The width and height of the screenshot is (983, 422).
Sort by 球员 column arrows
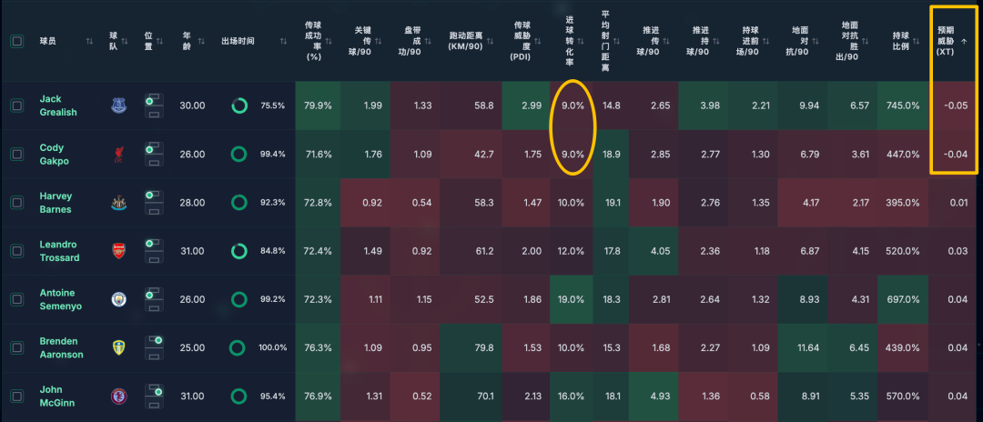pyautogui.click(x=89, y=41)
